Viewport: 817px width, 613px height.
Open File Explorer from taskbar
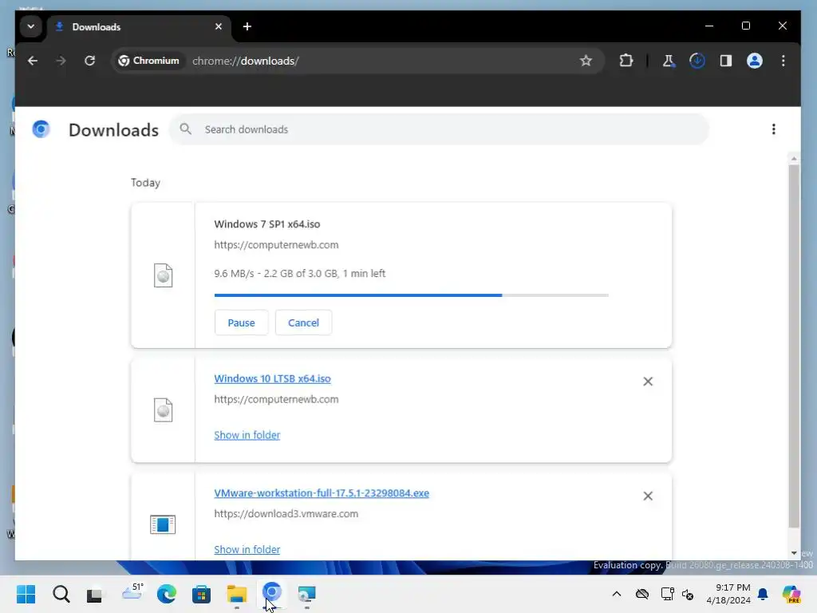pyautogui.click(x=236, y=594)
